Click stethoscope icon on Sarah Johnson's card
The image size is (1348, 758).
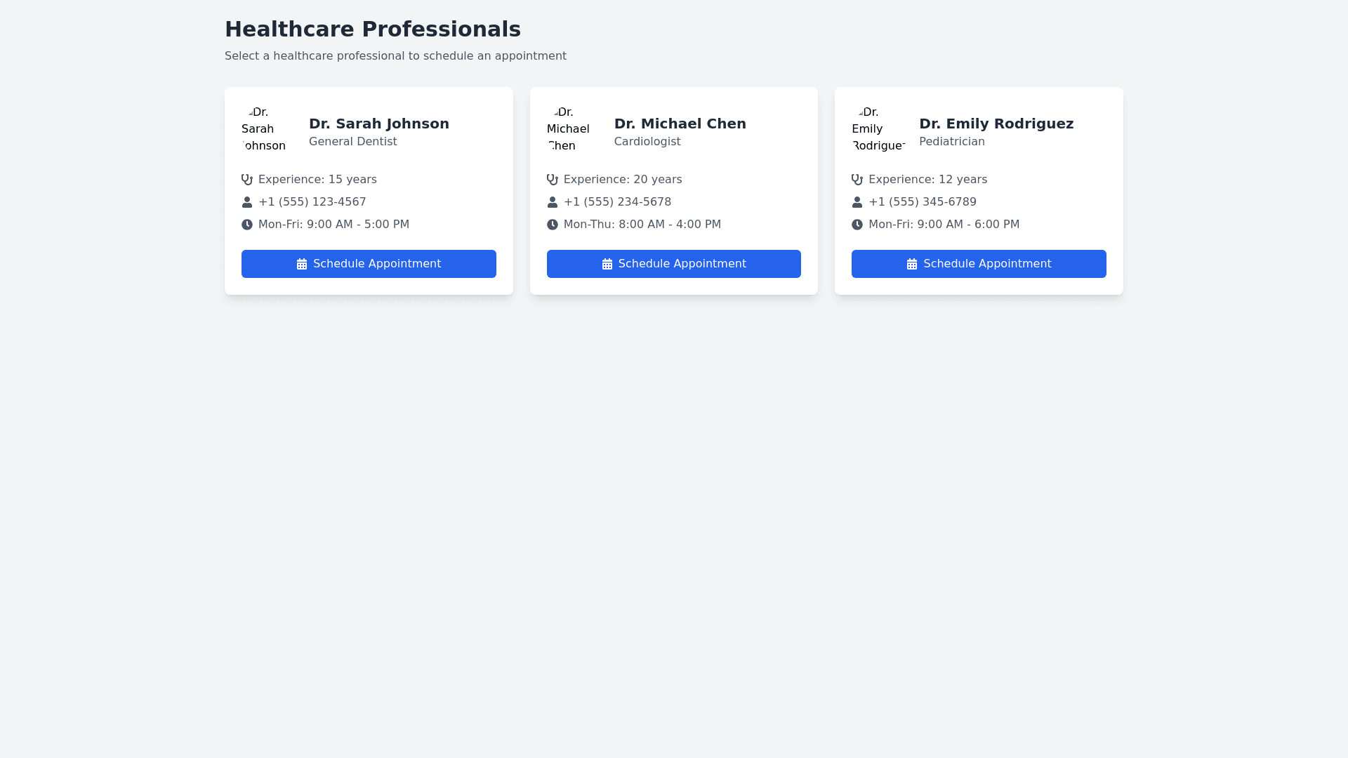(247, 180)
